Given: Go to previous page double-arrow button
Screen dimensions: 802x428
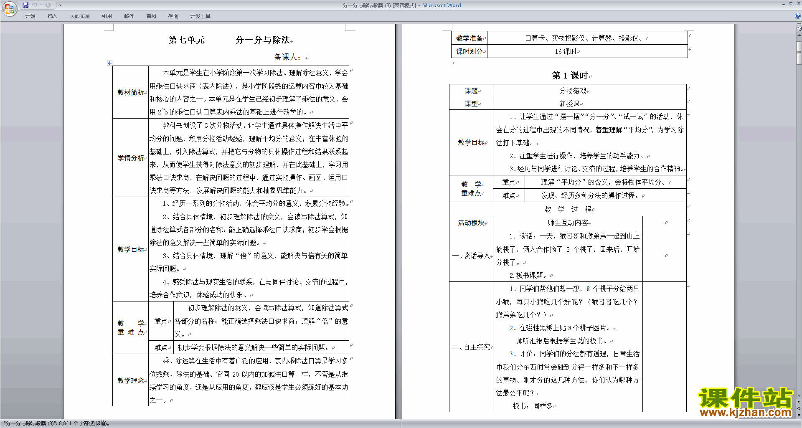Looking at the screenshot, I should (799, 402).
